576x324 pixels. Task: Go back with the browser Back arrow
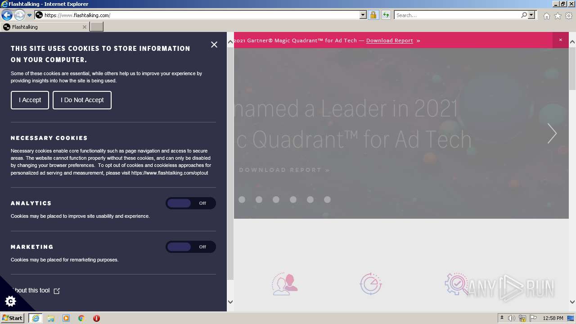tap(7, 15)
